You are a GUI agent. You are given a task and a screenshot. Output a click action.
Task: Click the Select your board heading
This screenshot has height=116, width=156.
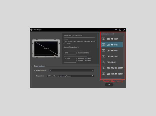(108, 34)
